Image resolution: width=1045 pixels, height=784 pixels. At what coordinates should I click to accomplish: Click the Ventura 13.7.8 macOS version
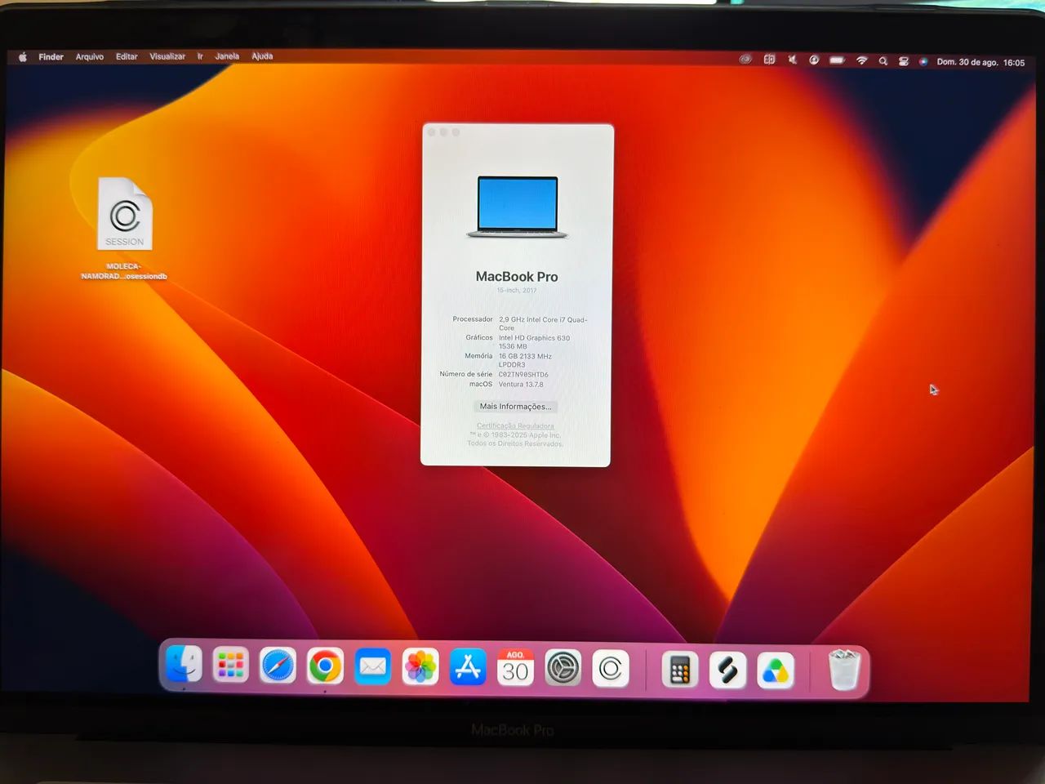[521, 385]
